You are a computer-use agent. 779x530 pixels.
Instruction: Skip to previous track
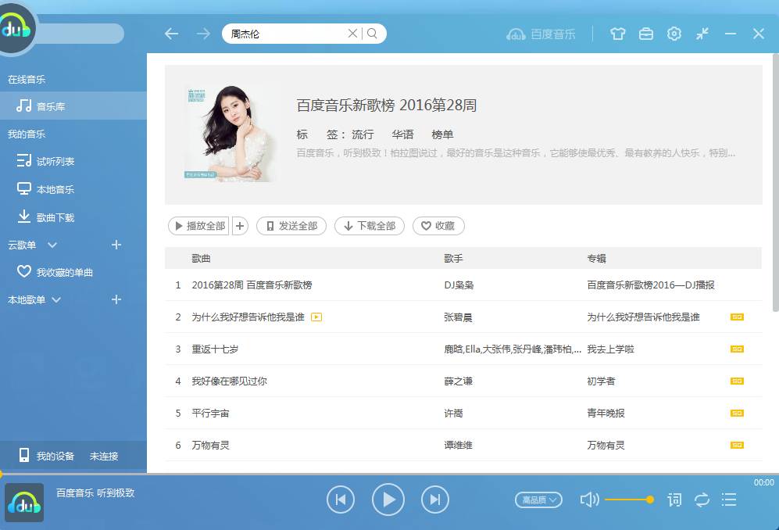[x=341, y=500]
